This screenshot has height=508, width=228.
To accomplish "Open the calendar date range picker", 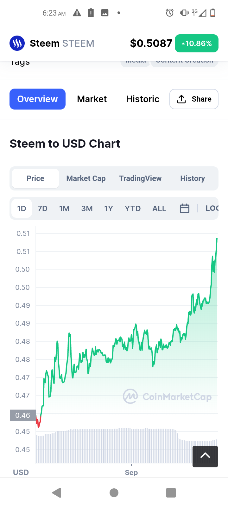I will 185,209.
